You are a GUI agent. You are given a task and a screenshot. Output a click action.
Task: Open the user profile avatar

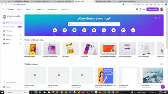[162, 9]
